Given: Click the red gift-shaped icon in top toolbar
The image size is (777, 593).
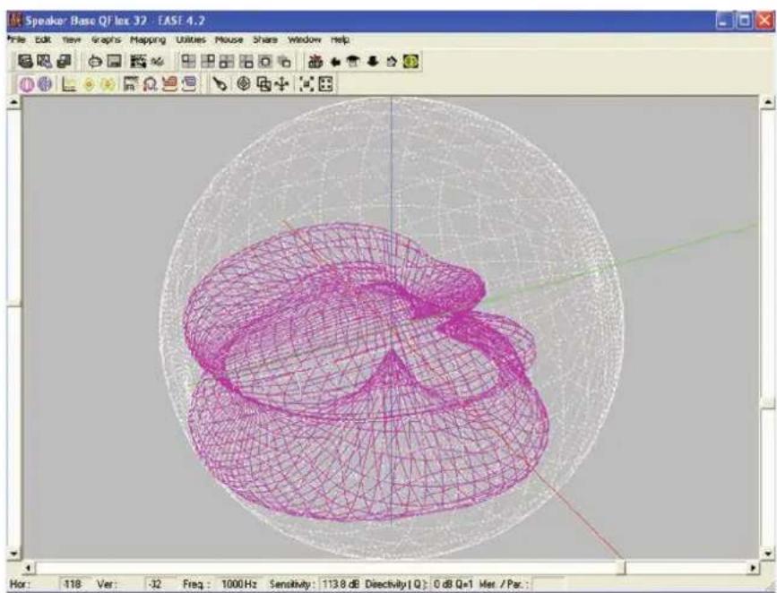Looking at the screenshot, I should 315,62.
